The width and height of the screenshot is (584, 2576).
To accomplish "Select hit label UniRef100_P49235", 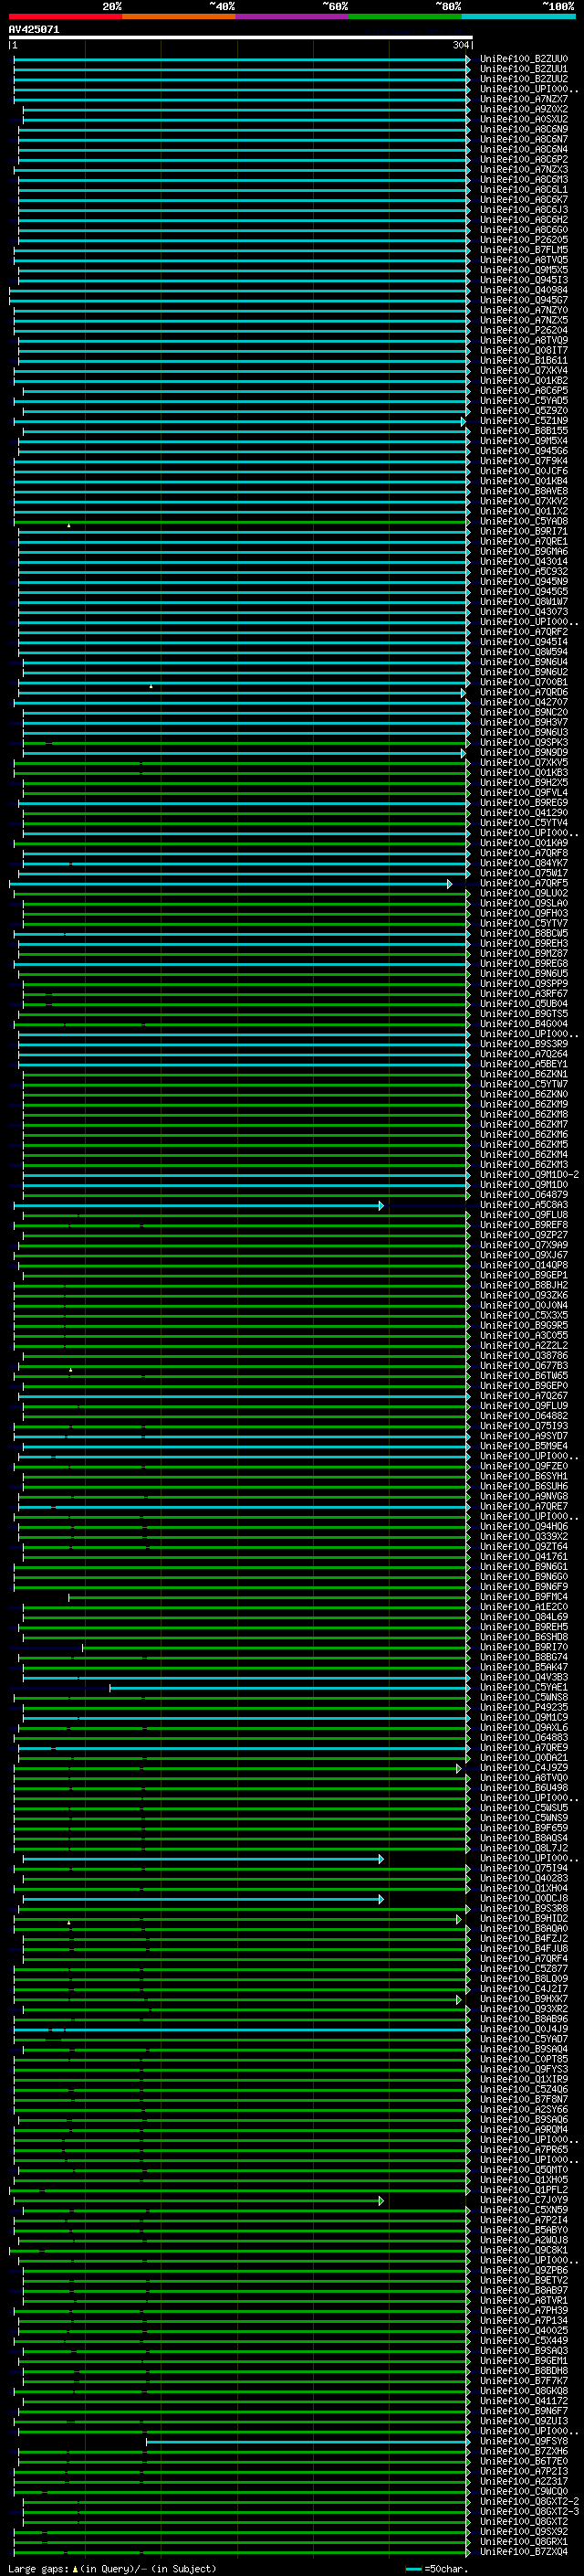I will pyautogui.click(x=524, y=1707).
